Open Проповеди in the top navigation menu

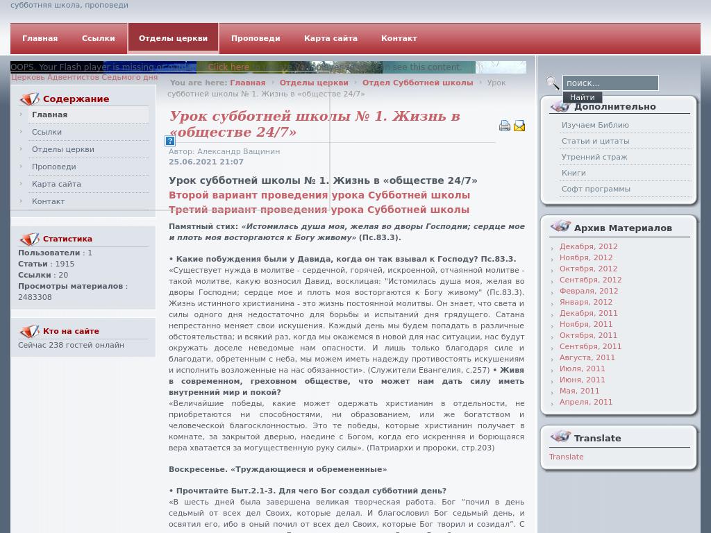[x=256, y=38]
